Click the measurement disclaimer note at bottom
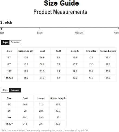The height and width of the screenshot is (132, 119). (x=45, y=130)
